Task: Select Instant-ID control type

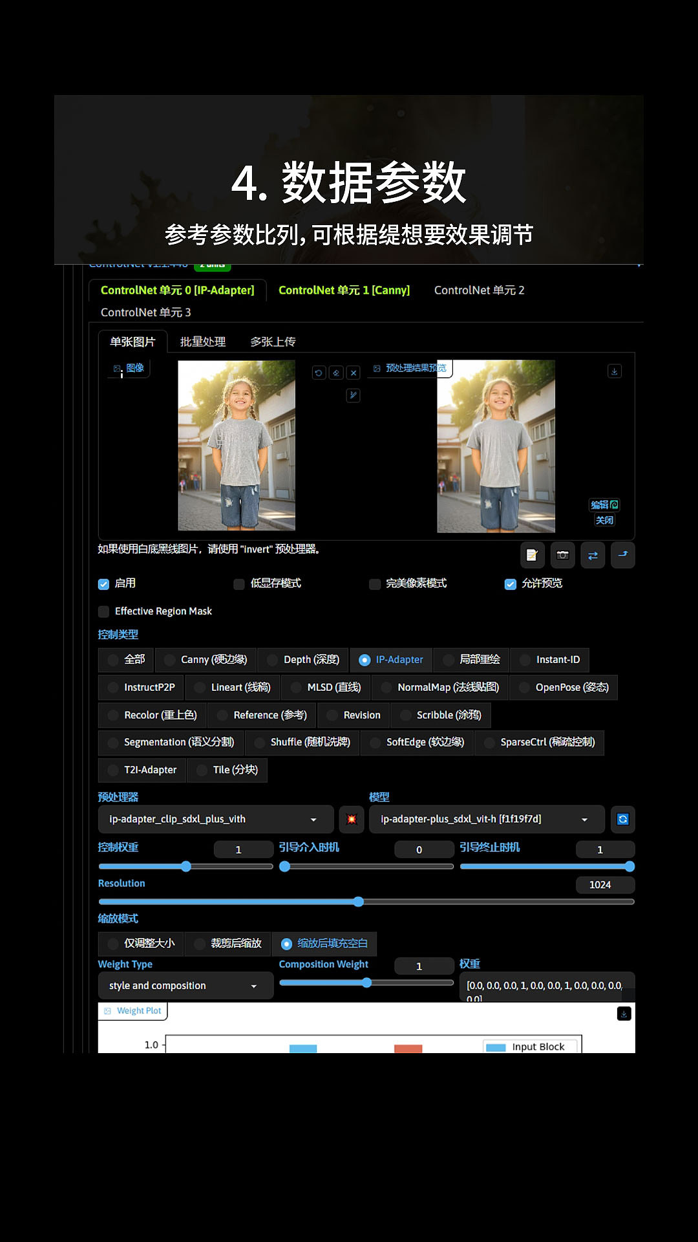Action: tap(550, 660)
